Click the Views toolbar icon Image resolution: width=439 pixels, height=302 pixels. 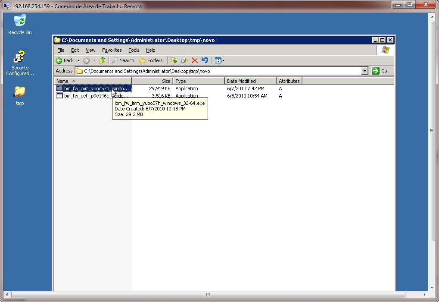click(x=217, y=60)
